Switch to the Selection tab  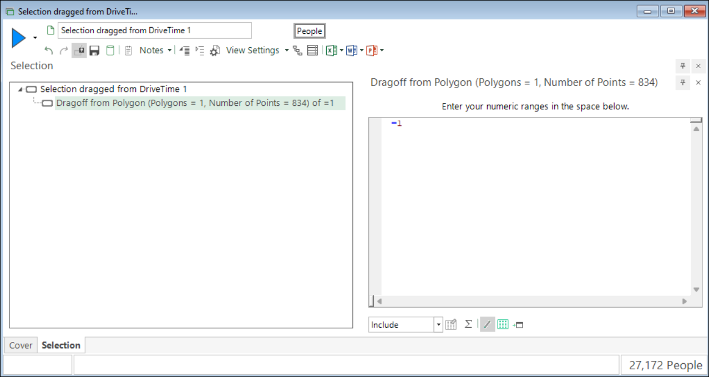click(x=61, y=345)
